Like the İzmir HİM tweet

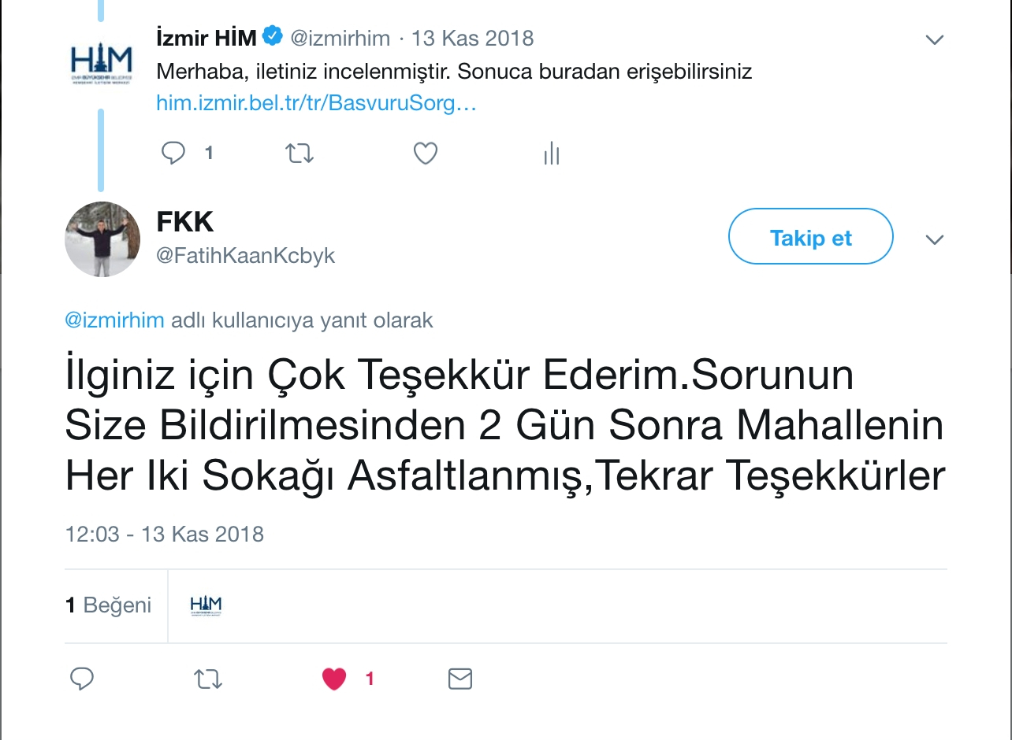(x=426, y=153)
